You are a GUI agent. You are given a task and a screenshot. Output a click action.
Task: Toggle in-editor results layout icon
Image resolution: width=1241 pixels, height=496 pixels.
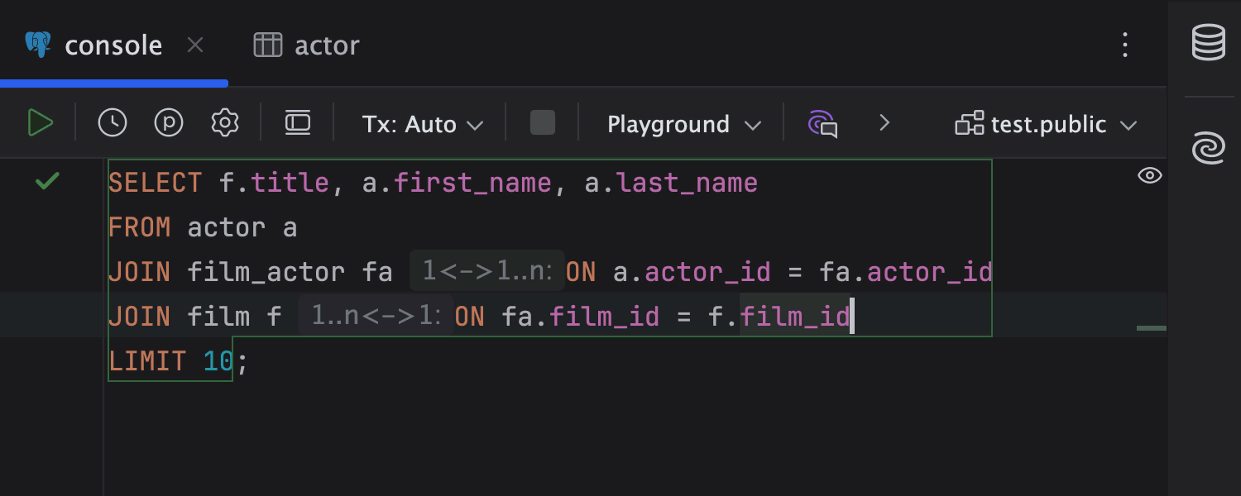[297, 124]
